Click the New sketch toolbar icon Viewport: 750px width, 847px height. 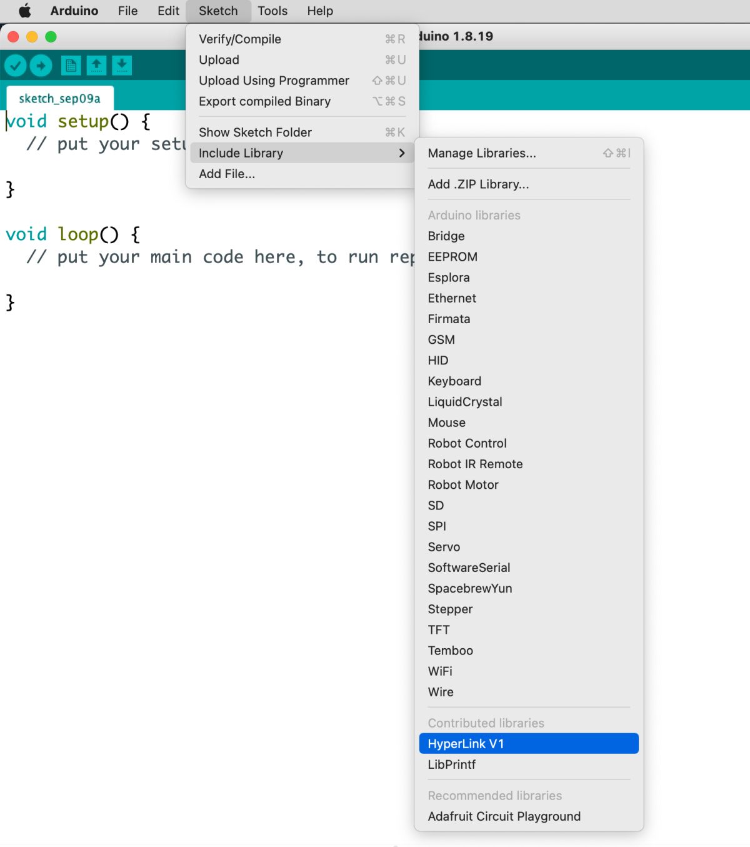click(x=71, y=65)
